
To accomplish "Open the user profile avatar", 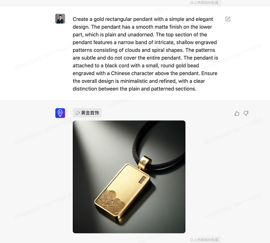I will tap(60, 19).
